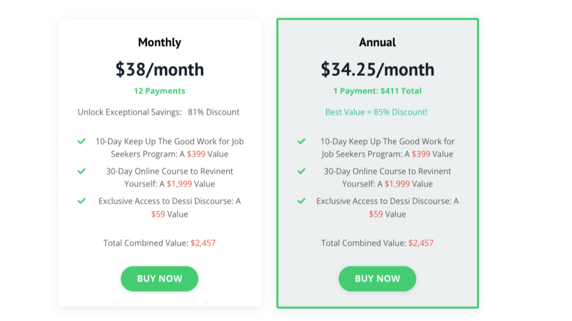Click the red $399 value in the Monthly plan
572x321 pixels.
click(196, 154)
